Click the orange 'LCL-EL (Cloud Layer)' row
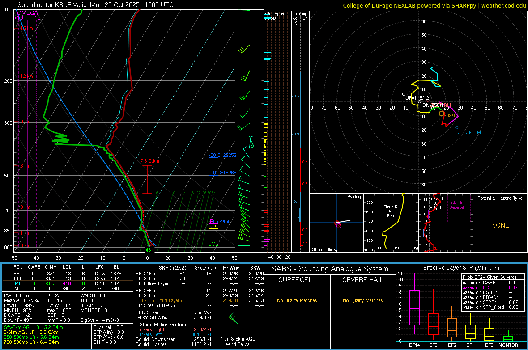This screenshot has height=350, width=528. click(x=200, y=300)
